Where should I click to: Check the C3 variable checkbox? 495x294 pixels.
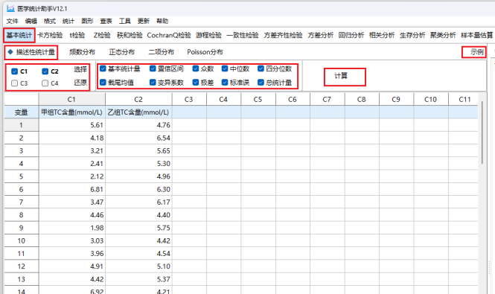(15, 83)
